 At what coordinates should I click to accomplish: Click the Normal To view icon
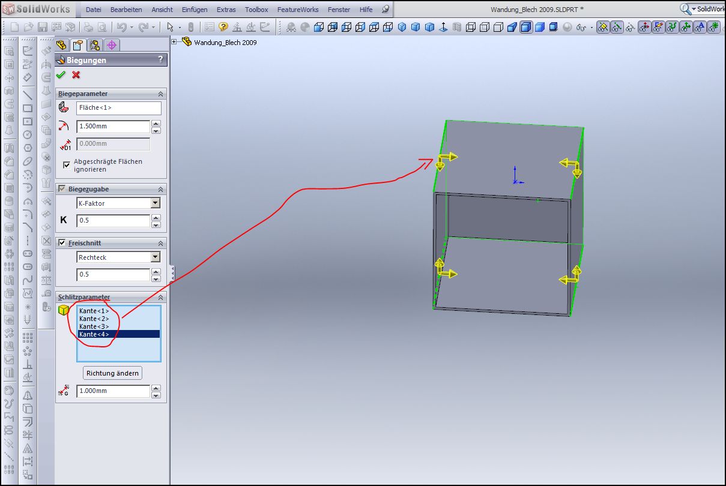(443, 27)
